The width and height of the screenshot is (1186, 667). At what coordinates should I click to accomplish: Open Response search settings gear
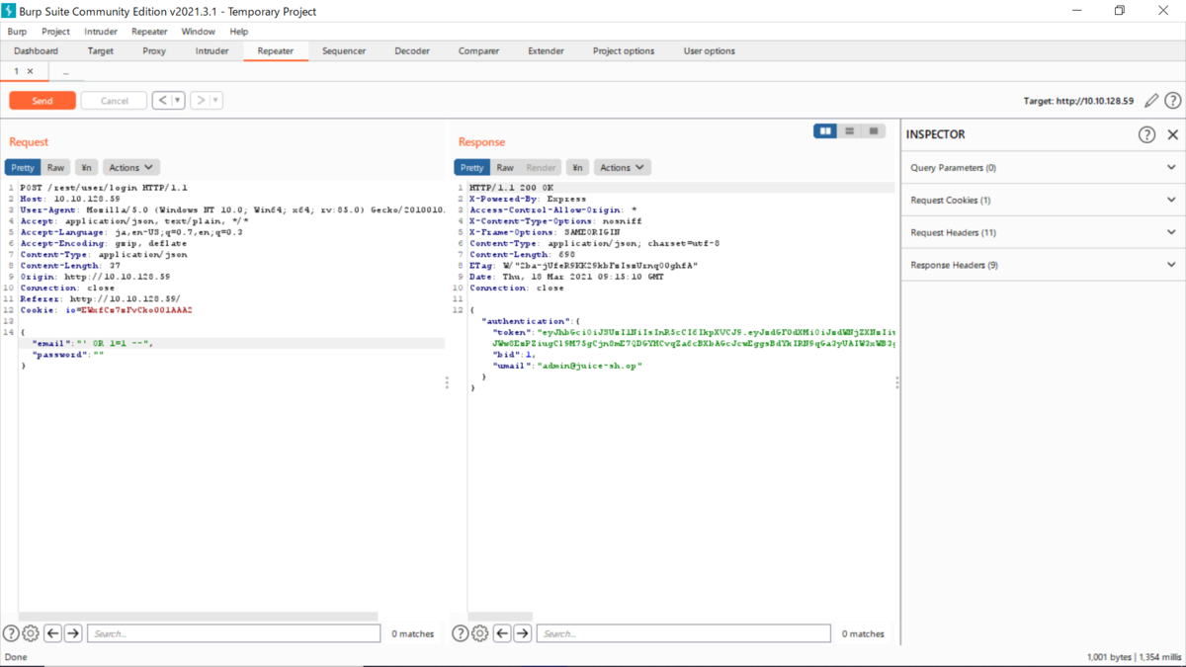click(x=480, y=633)
